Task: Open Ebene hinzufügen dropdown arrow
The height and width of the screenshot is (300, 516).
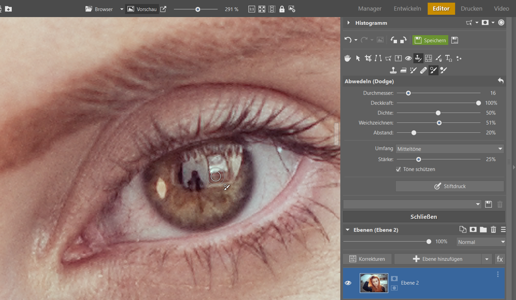Action: (487, 259)
